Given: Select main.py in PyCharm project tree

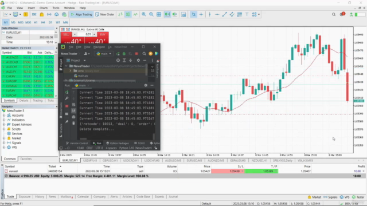Looking at the screenshot, I should pos(81,76).
